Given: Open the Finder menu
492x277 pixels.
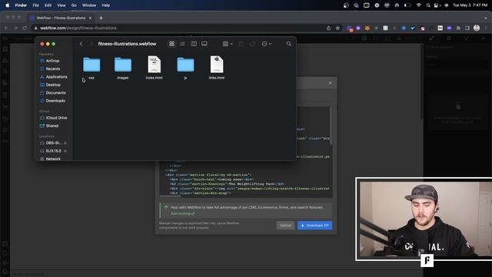Looking at the screenshot, I should (21, 5).
